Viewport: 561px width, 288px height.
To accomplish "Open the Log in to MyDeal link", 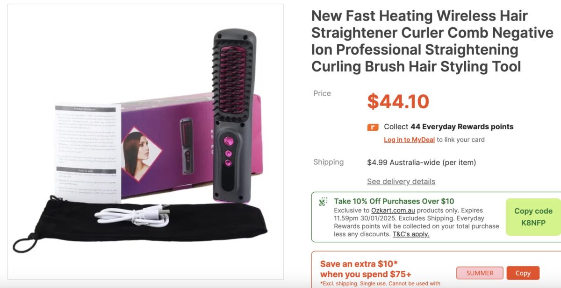I will 409,140.
